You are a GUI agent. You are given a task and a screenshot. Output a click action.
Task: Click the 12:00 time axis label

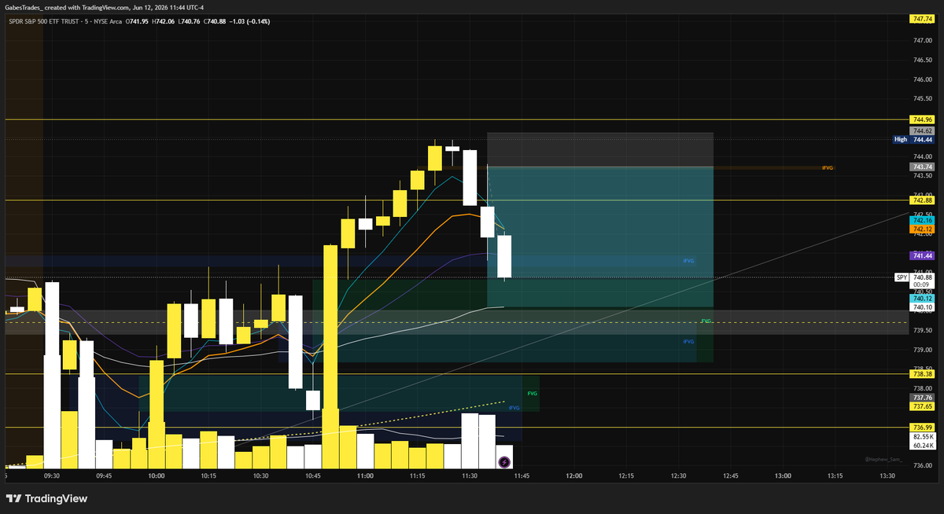(573, 475)
